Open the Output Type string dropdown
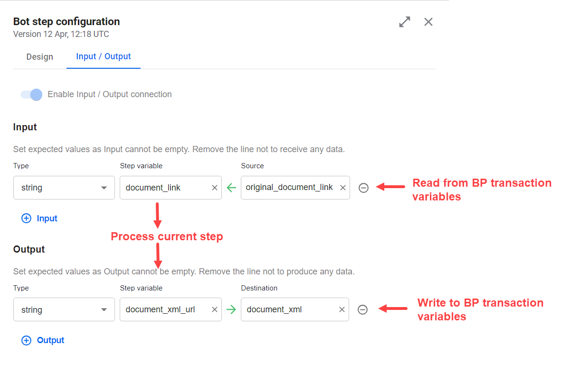The width and height of the screenshot is (570, 372). (64, 309)
